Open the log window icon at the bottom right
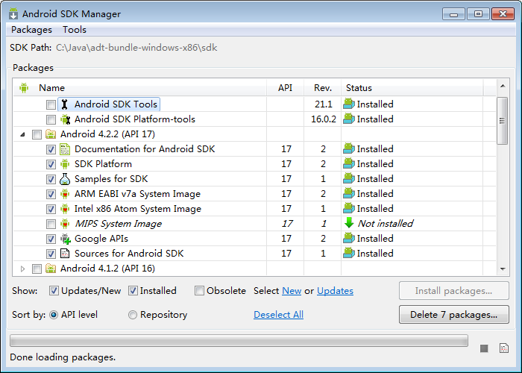Viewport: 522px width, 373px height. 504,348
